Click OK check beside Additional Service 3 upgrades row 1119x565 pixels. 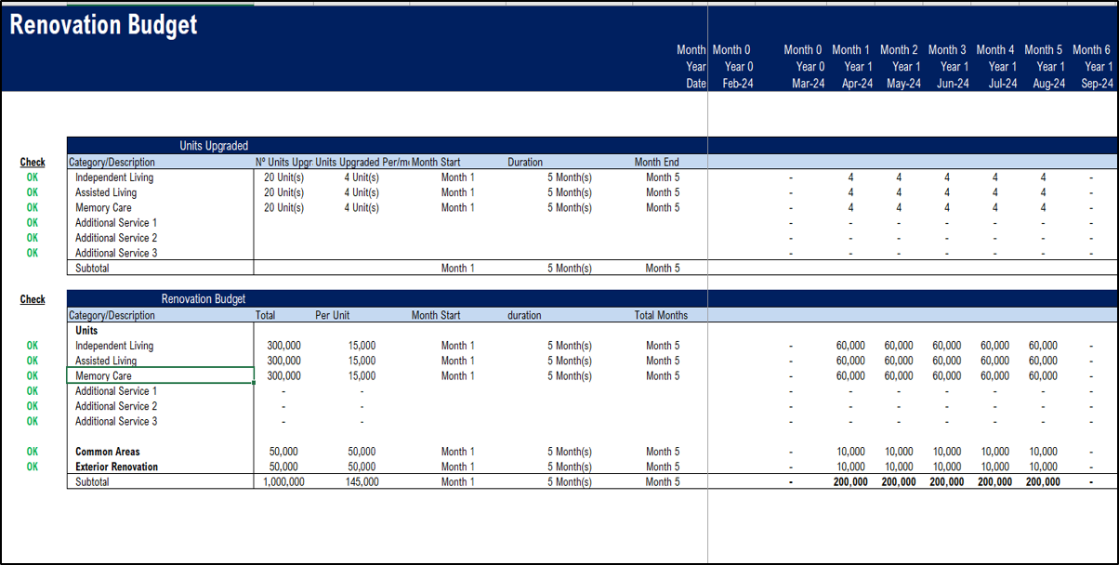(x=33, y=253)
